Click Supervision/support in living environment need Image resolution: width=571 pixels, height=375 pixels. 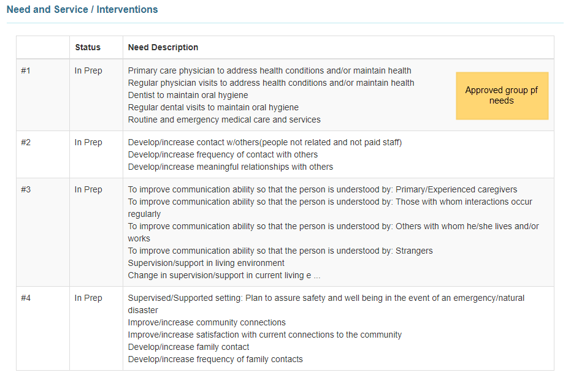click(x=205, y=262)
